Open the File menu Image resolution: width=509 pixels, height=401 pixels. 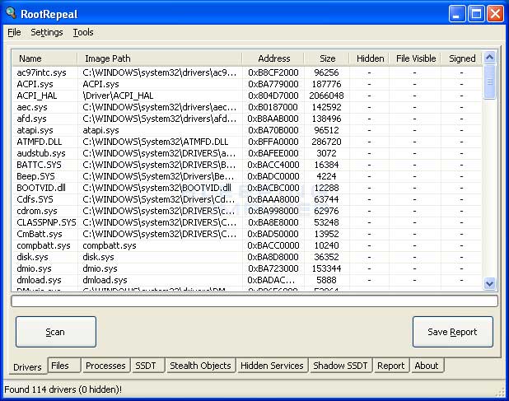[14, 32]
